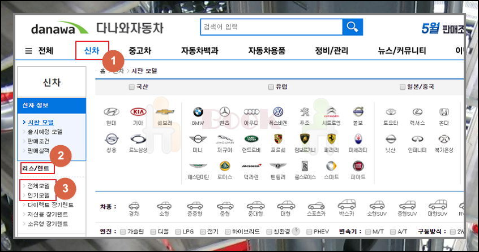Toggle the 하이브리드 checkbox
Viewport: 479px width, 252px height.
227,232
